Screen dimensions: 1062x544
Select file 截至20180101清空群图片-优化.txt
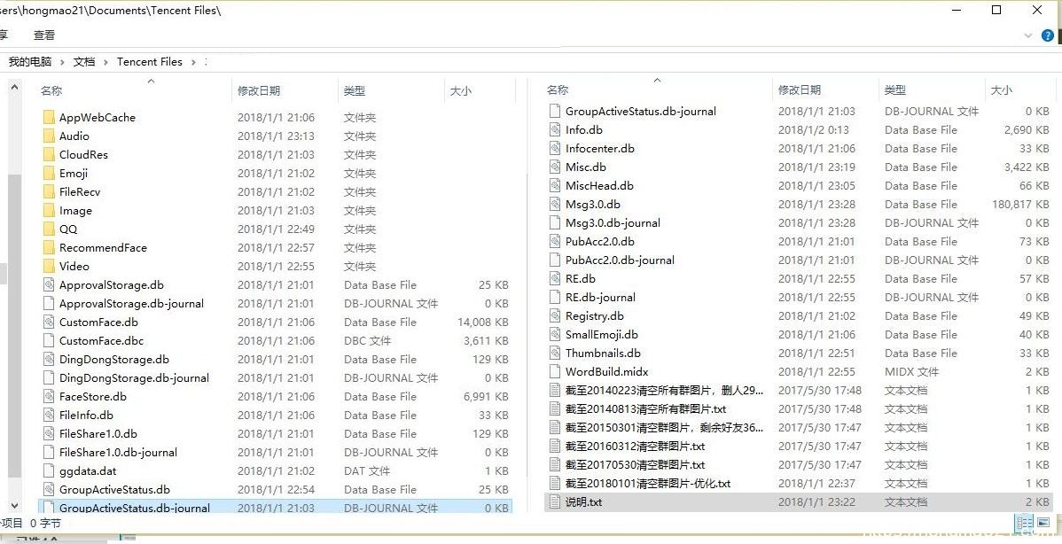[x=648, y=483]
